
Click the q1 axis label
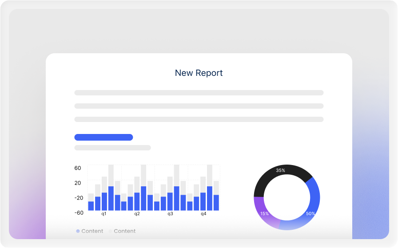click(104, 214)
